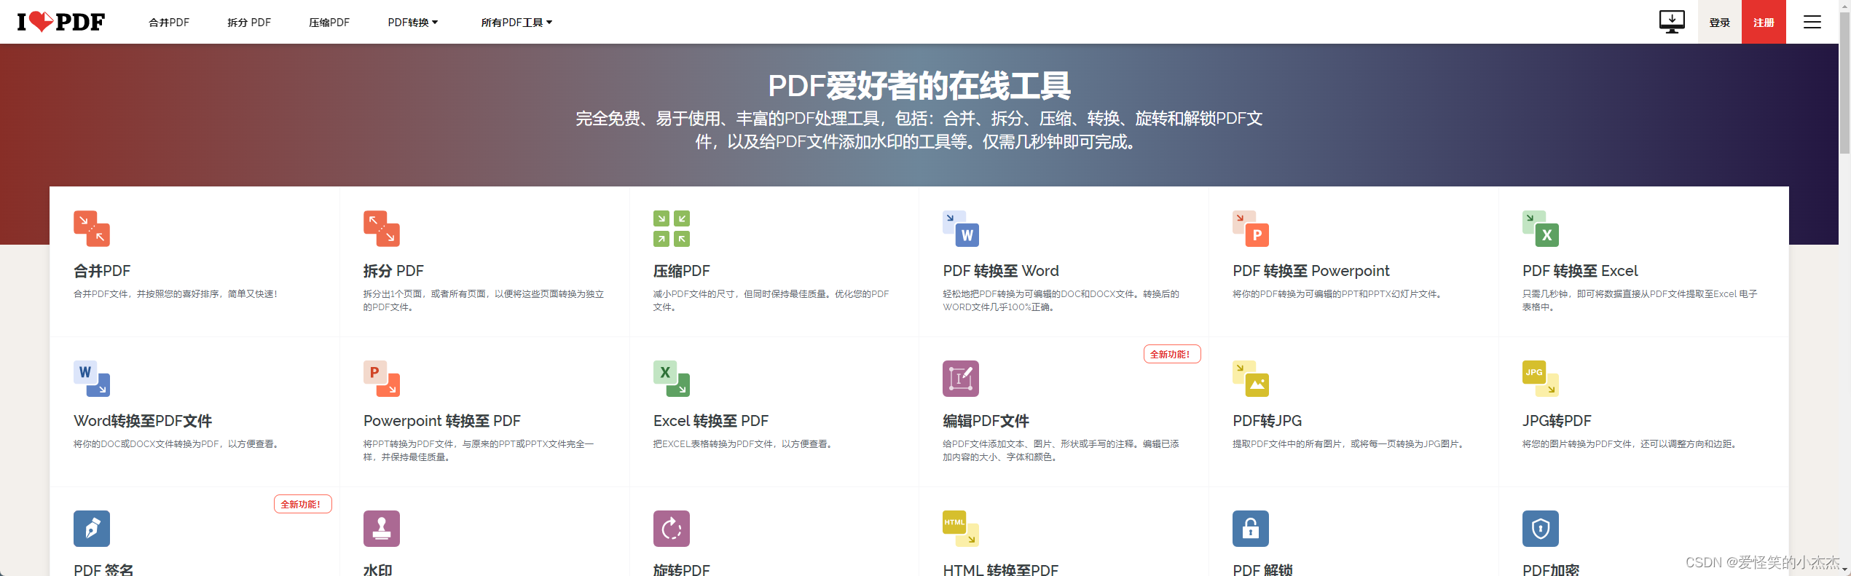Image resolution: width=1851 pixels, height=576 pixels.
Task: Go to 拆分 PDF in the top navigation
Action: (249, 23)
